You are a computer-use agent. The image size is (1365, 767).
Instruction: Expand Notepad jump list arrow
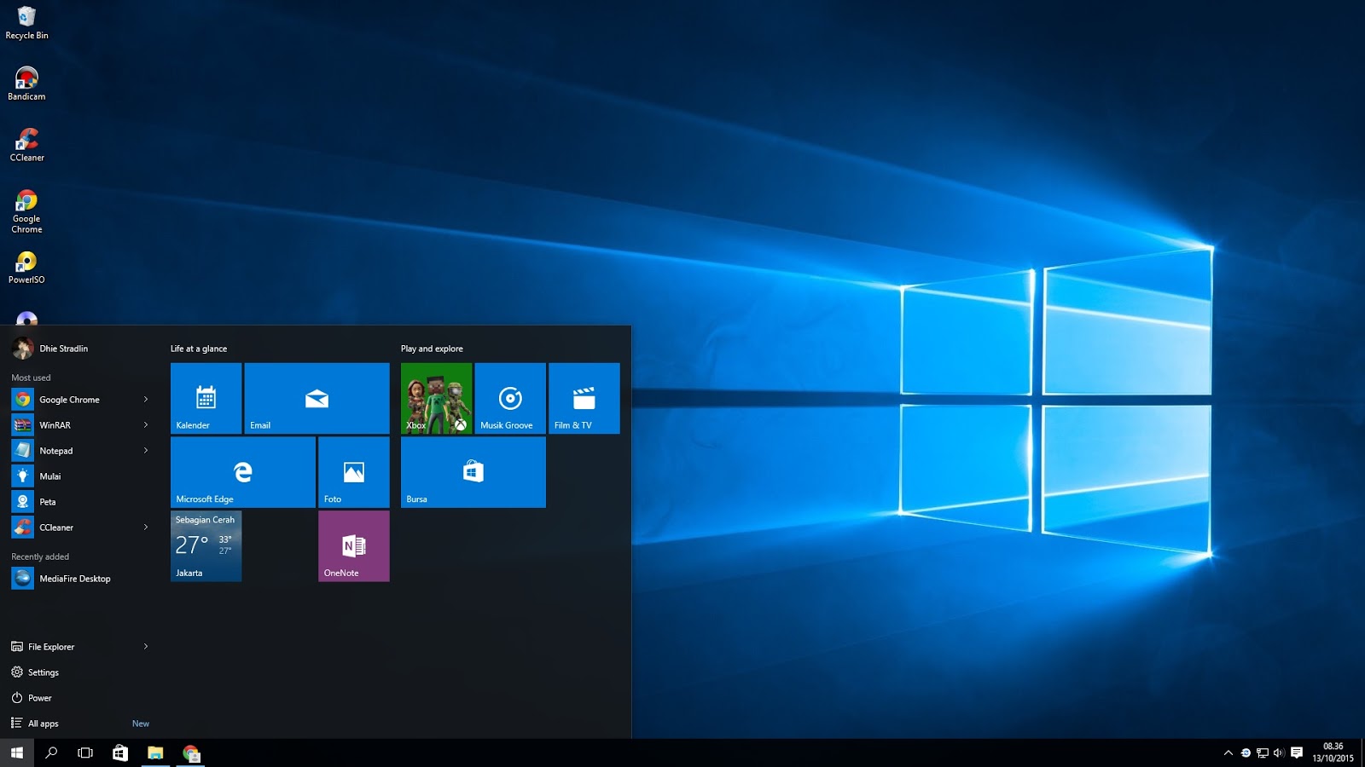146,451
